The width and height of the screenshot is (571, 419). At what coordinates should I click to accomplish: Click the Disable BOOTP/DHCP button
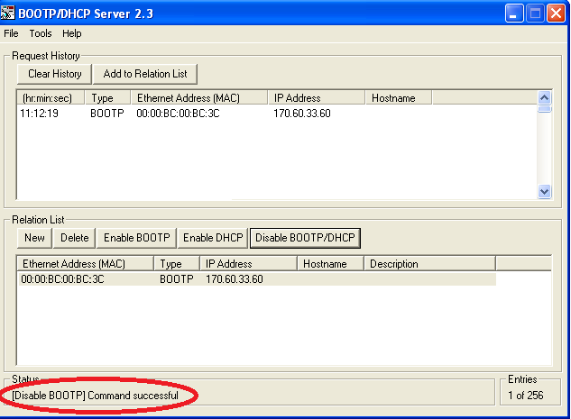305,238
